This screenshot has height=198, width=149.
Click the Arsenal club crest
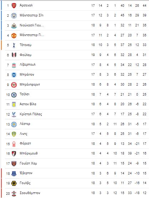tap(14, 6)
